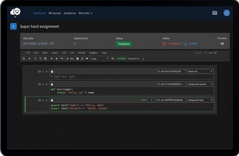Image resolution: width=239 pixels, height=156 pixels.
Task: Insert cell below with plus icon
Action: (30, 59)
